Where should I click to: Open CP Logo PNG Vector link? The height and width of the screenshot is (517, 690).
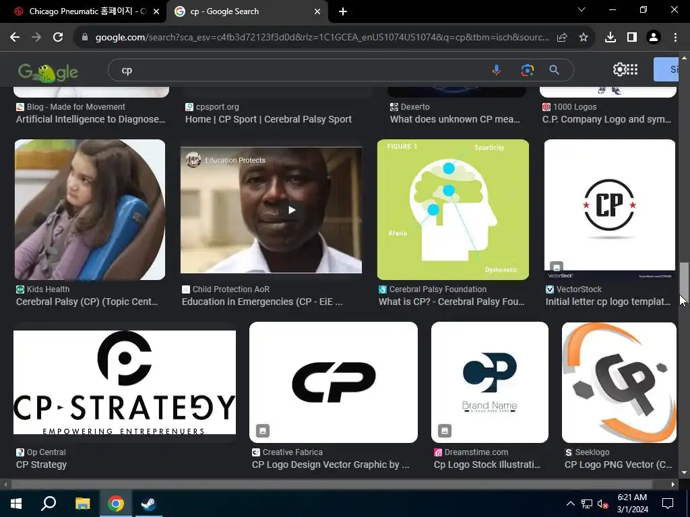[619, 464]
